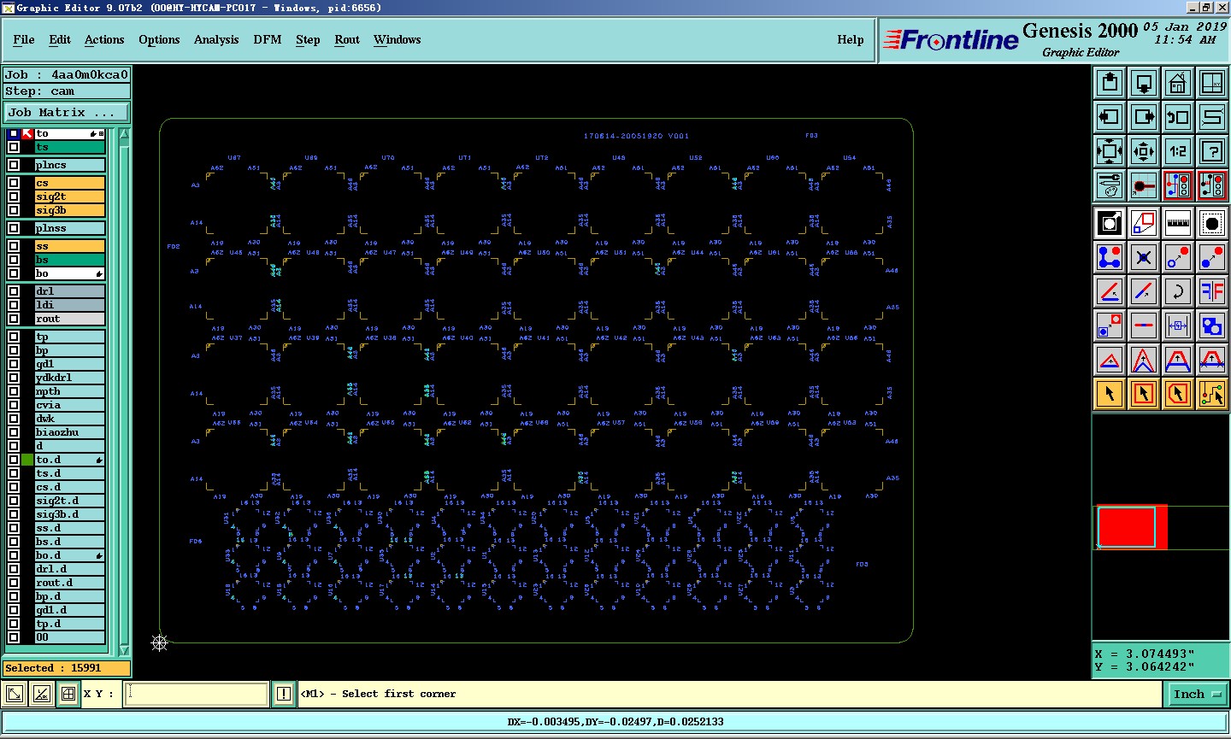Screen dimensions: 1231x739
Task: Select the to.d layer name
Action: (x=69, y=460)
